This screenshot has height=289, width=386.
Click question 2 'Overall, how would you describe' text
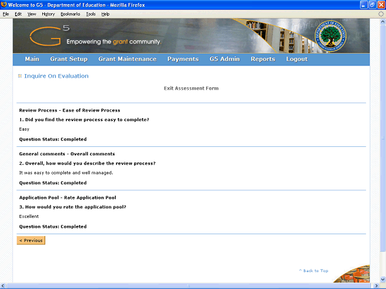[x=87, y=163]
